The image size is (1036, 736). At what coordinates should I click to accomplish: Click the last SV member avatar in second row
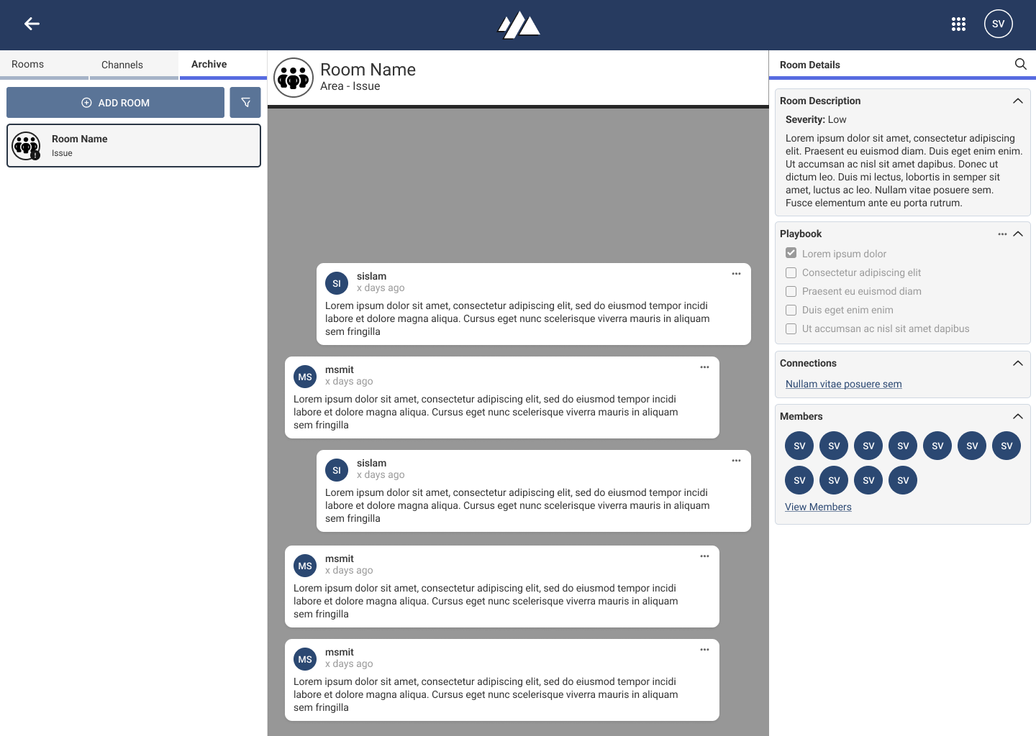(903, 480)
